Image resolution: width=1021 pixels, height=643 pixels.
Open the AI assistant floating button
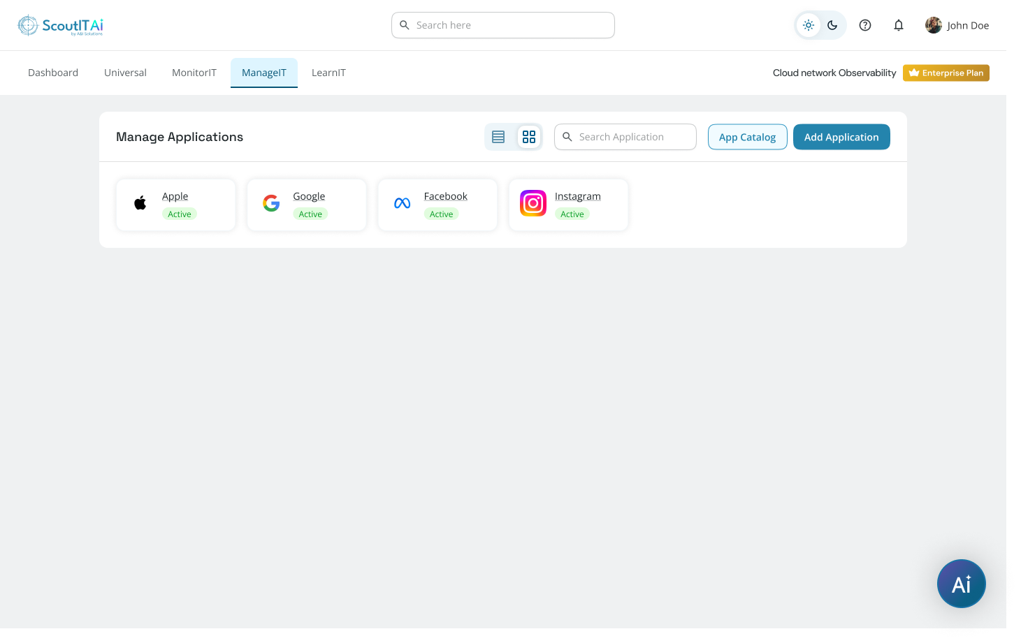click(961, 584)
